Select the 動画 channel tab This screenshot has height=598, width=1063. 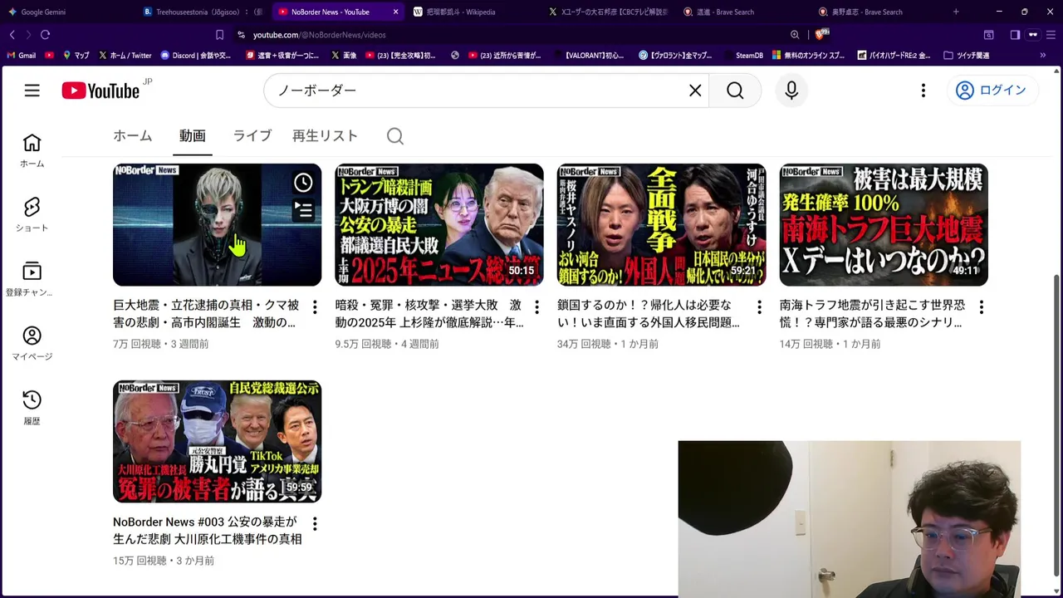click(193, 135)
